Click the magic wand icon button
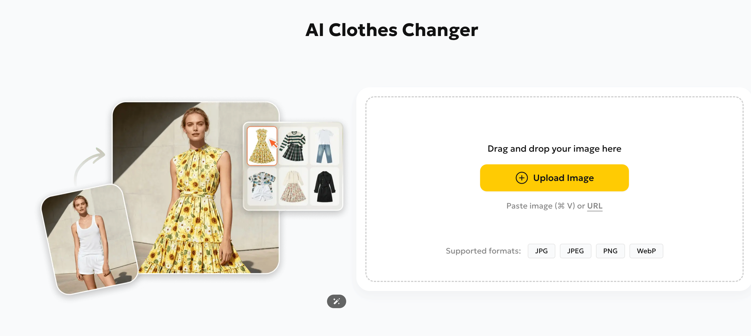 [336, 301]
